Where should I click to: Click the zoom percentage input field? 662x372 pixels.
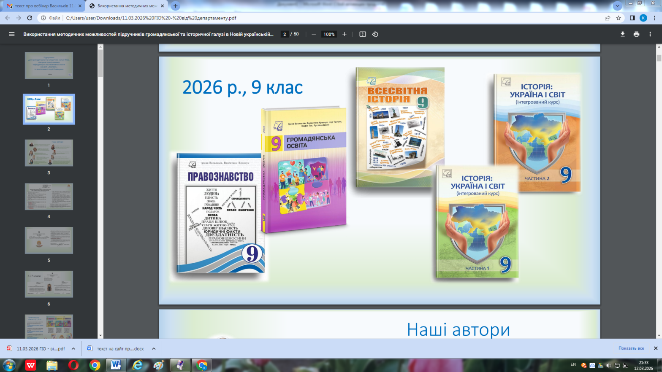329,34
